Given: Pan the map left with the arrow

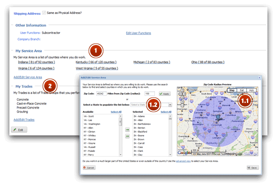Looking at the screenshot, I should click(x=180, y=94).
